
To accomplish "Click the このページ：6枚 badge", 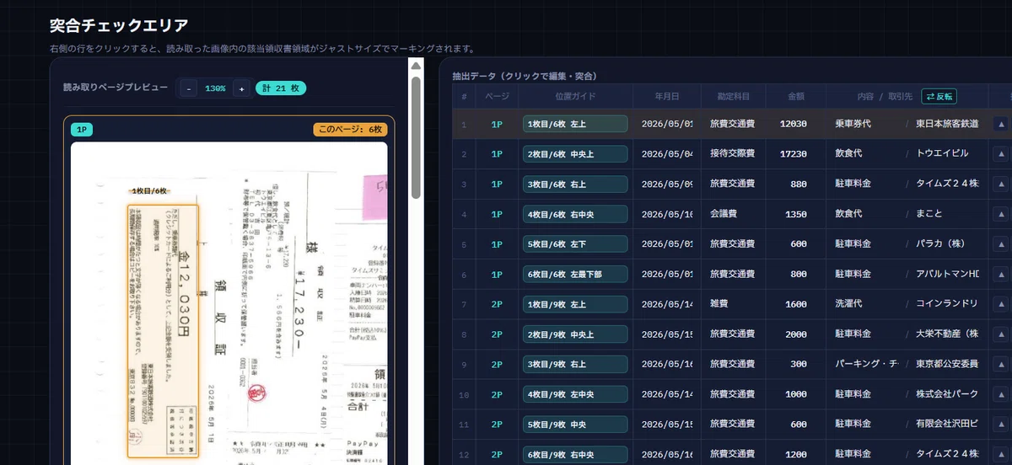I will (x=350, y=130).
